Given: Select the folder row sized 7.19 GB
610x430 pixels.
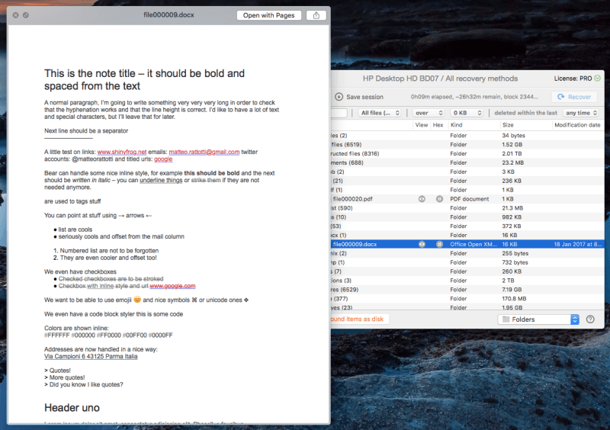Looking at the screenshot, I should point(467,290).
